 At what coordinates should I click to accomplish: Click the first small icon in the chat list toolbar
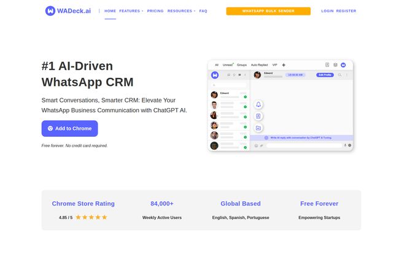(229, 75)
